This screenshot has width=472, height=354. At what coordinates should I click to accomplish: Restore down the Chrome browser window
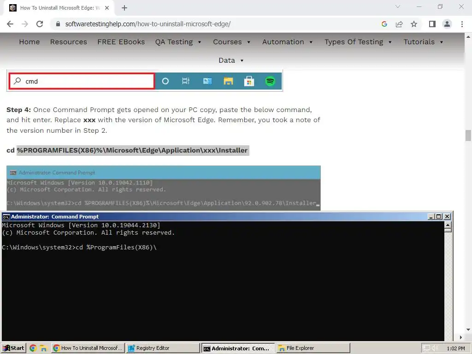coord(440,6)
